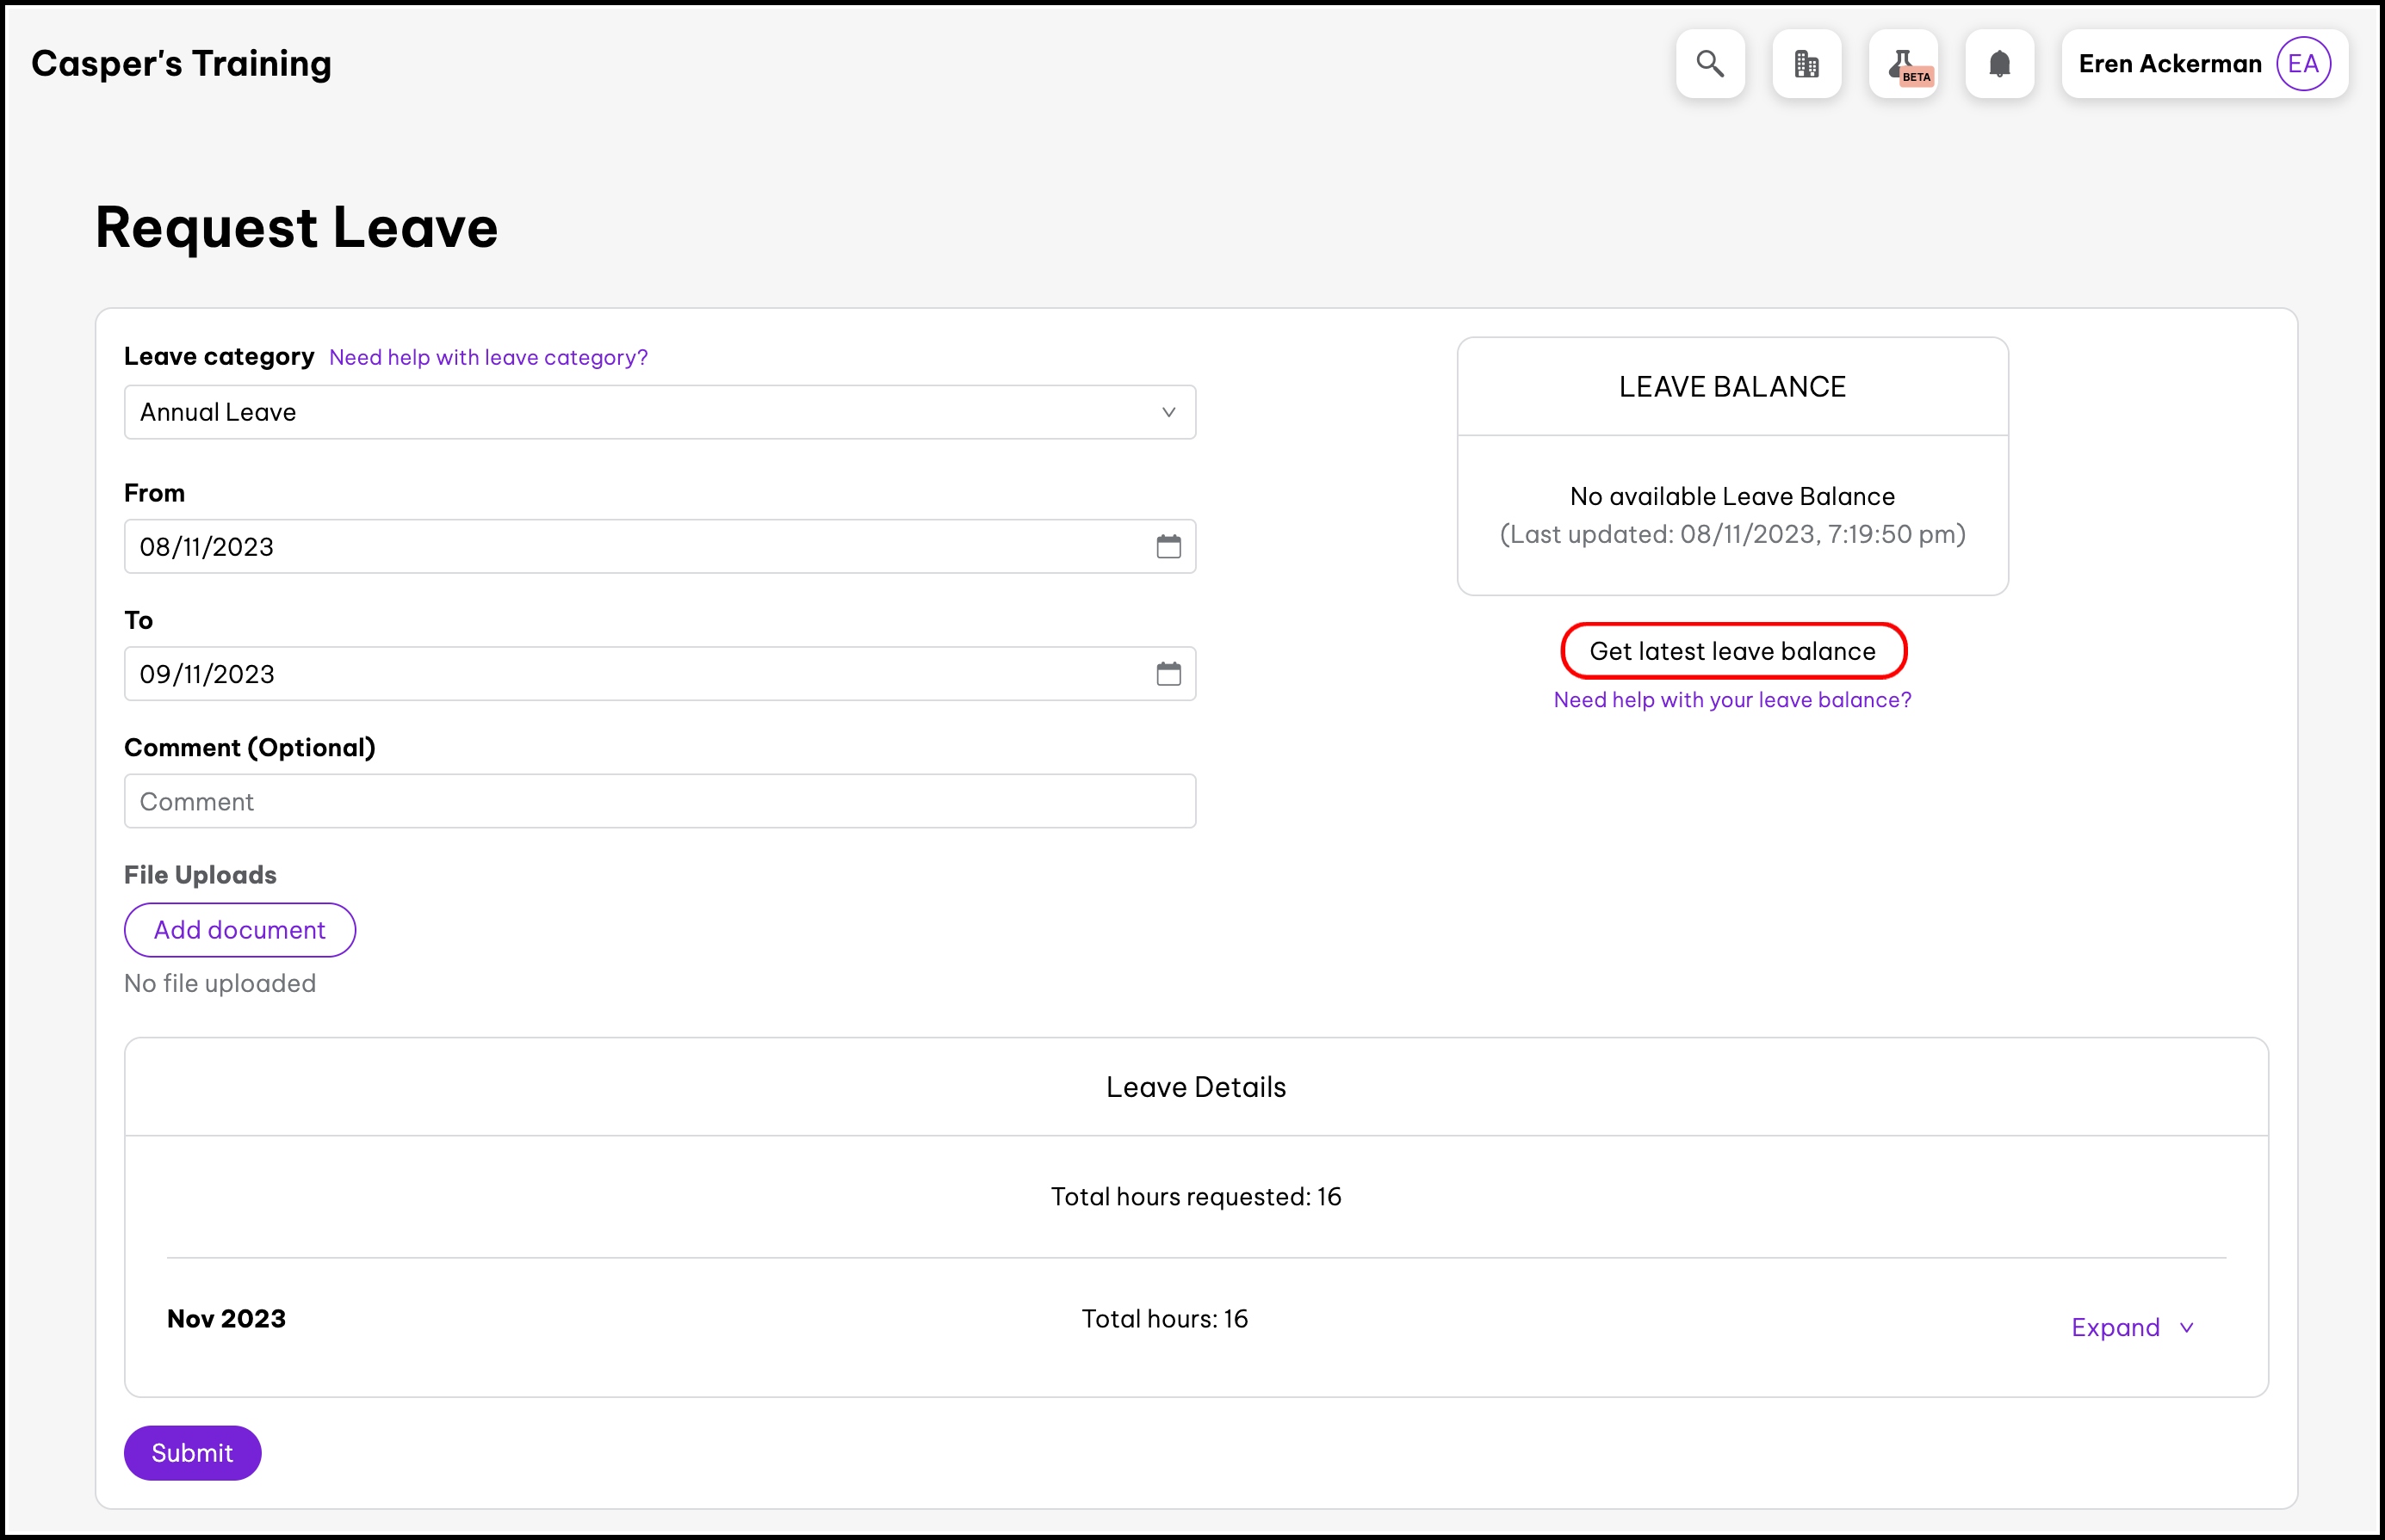Click the chevron beside Expand
The image size is (2385, 1540).
point(2187,1328)
